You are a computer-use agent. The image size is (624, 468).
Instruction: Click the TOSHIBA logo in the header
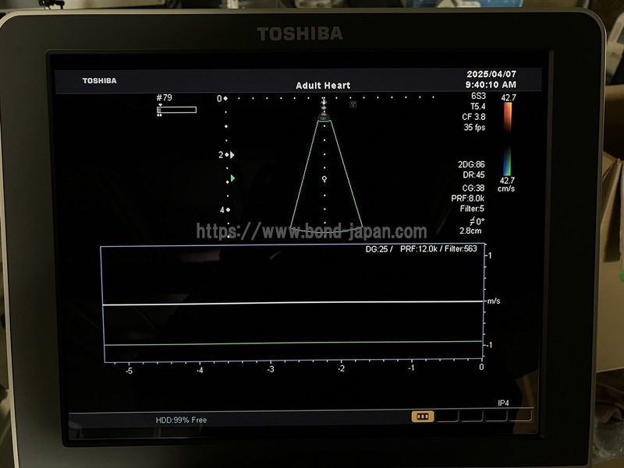(x=99, y=80)
